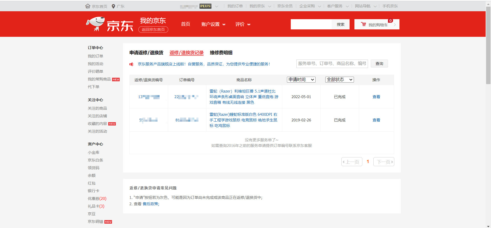The height and width of the screenshot is (228, 491).
Task: Open 礼品卡(3) in sidebar
Action: pos(96,206)
